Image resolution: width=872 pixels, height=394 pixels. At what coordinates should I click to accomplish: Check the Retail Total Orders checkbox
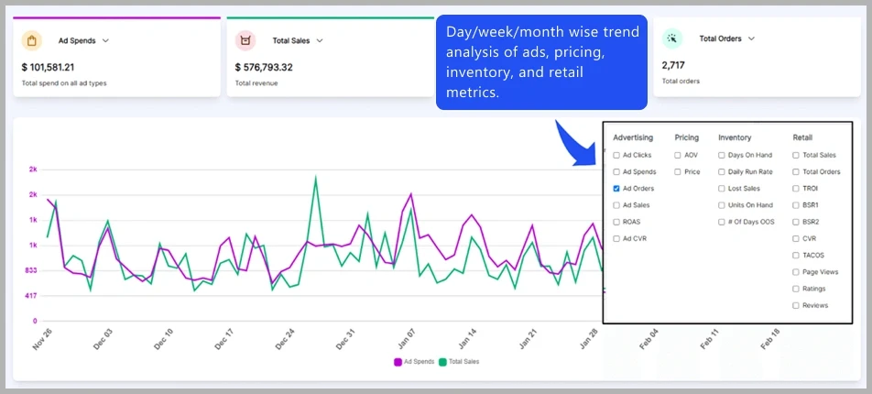[x=796, y=172]
